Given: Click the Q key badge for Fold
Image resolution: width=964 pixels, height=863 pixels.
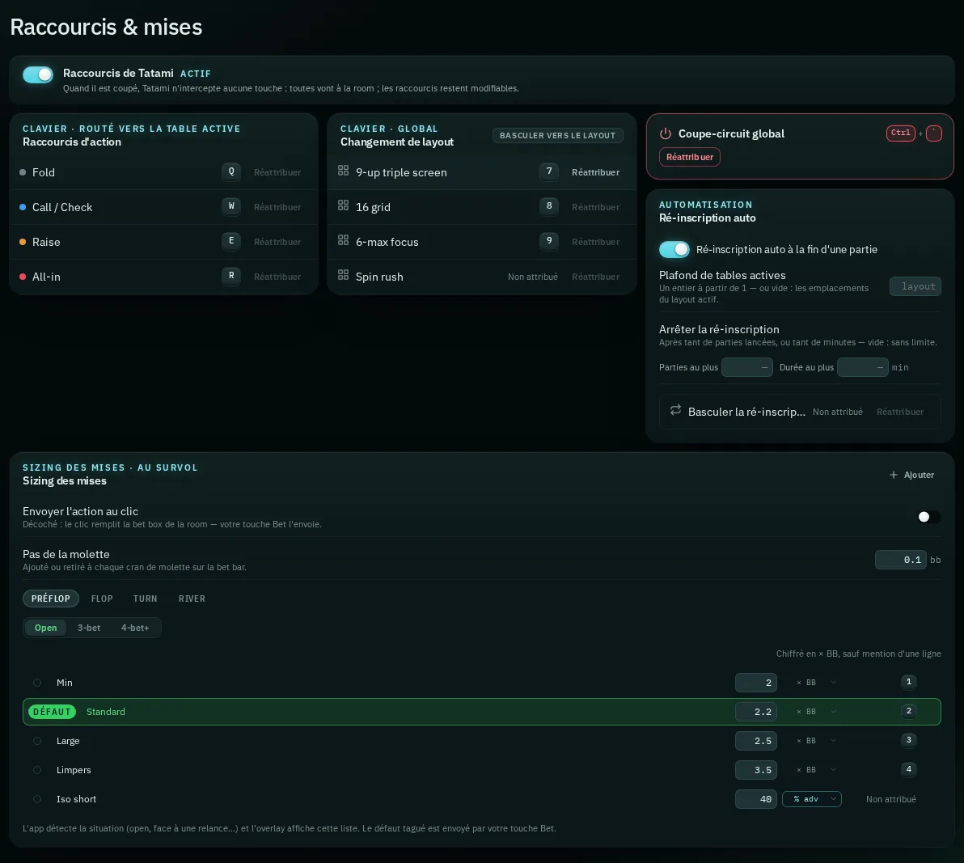Looking at the screenshot, I should coord(231,171).
